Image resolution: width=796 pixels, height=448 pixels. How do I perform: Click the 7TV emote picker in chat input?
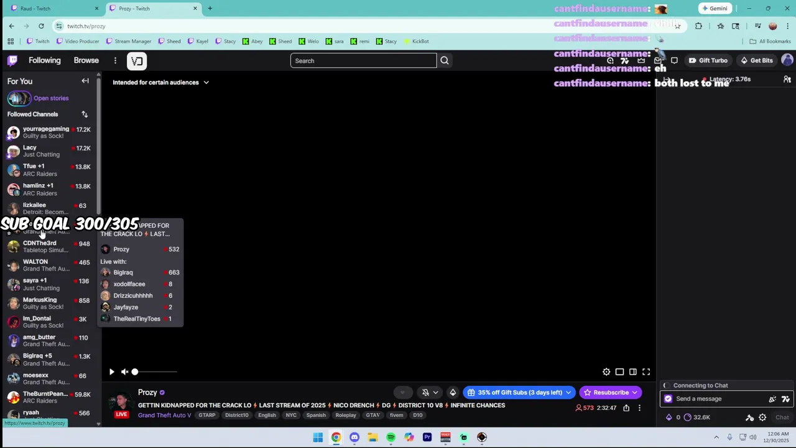pos(785,399)
